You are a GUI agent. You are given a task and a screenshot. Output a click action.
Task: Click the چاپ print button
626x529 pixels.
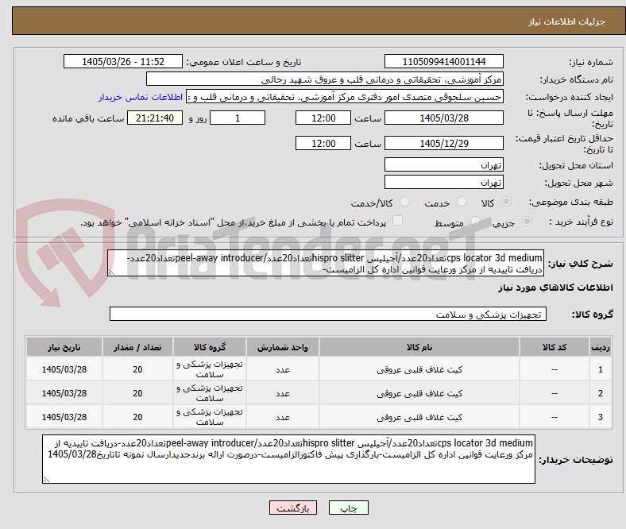click(x=348, y=508)
